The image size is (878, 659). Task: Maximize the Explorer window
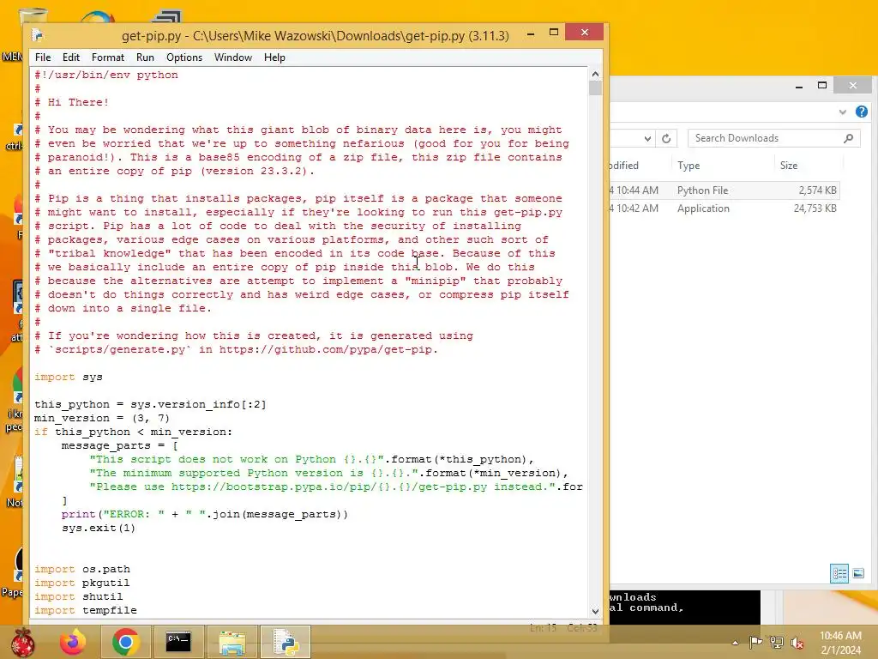click(x=822, y=86)
